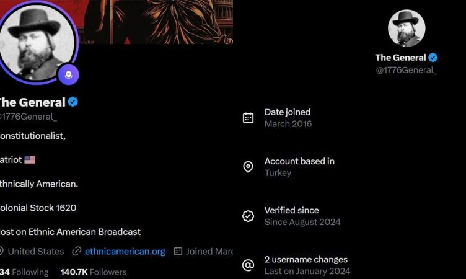Click the small avatar in right panel
Screen dimensions: 466x279
click(x=407, y=29)
